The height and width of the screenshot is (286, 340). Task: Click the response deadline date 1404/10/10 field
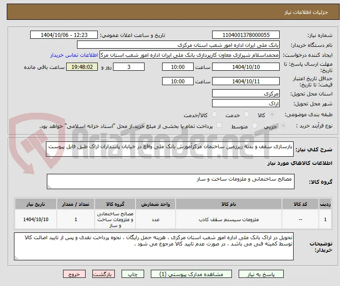click(x=246, y=67)
